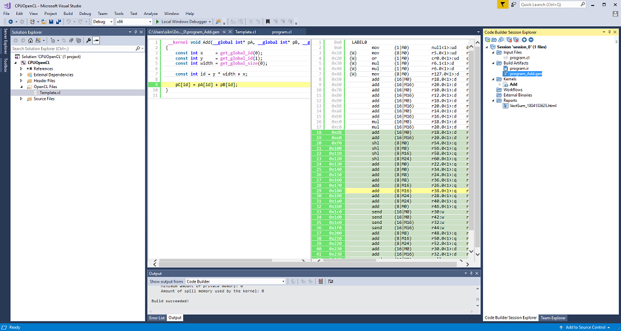Switch to the Template.cl tab
621x331 pixels.
pos(246,31)
